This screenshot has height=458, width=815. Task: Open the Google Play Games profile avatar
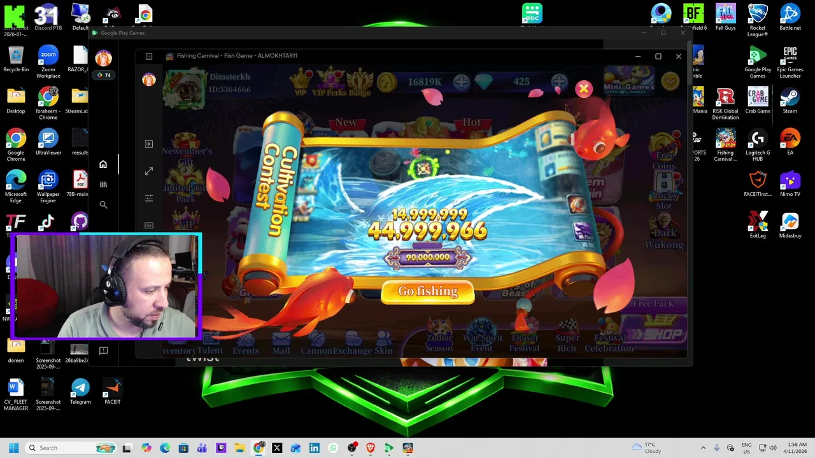point(103,59)
